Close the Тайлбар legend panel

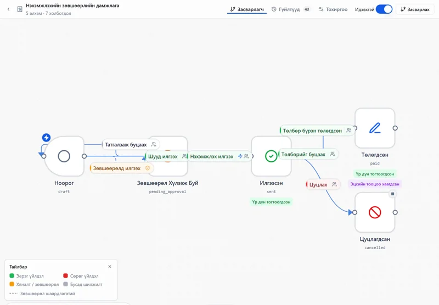tap(110, 267)
